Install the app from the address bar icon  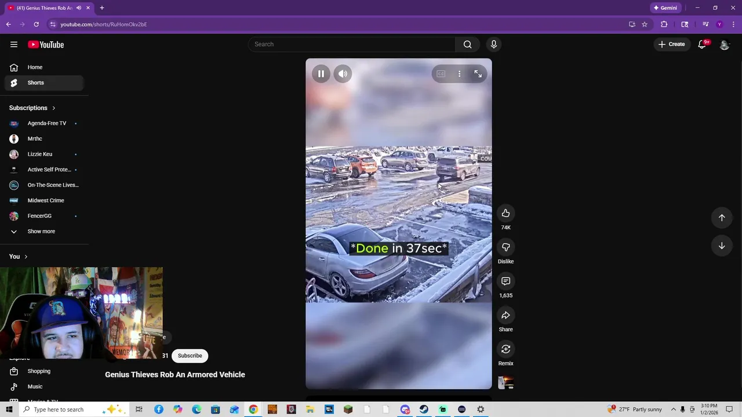632,24
